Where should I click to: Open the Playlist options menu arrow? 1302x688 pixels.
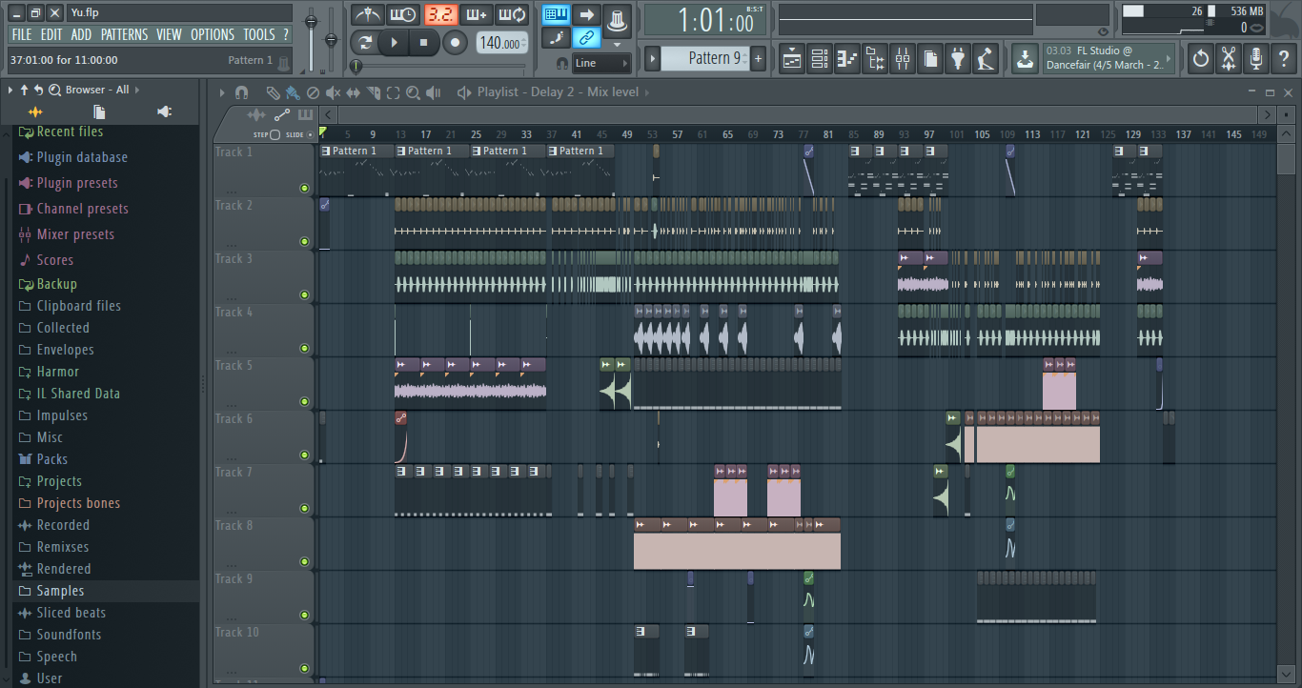coord(222,92)
